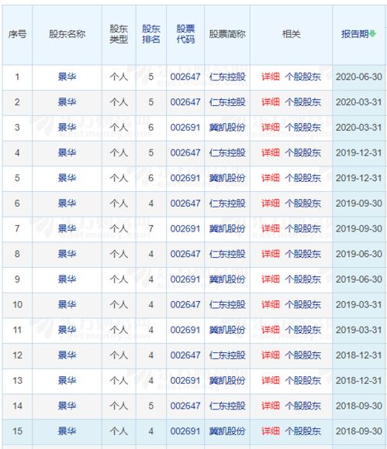Select date 2019-06-30 in row 8
Screen dimensions: 387x449
(359, 254)
